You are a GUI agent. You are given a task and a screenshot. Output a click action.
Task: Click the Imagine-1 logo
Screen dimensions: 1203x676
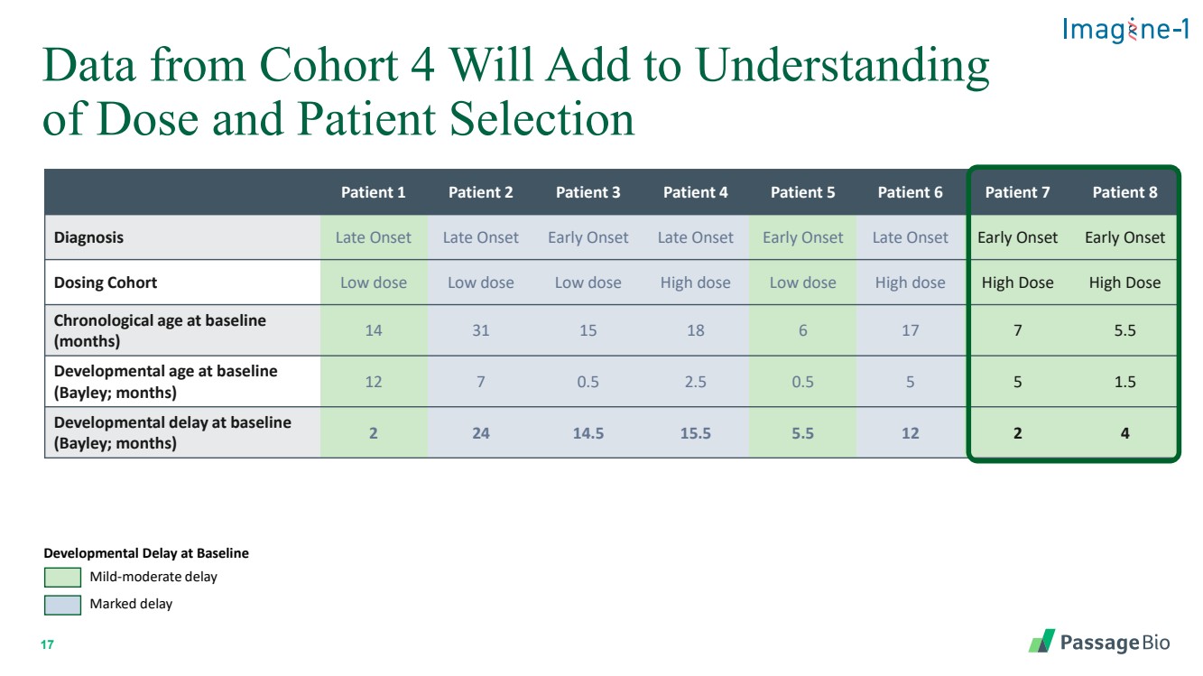click(1125, 30)
